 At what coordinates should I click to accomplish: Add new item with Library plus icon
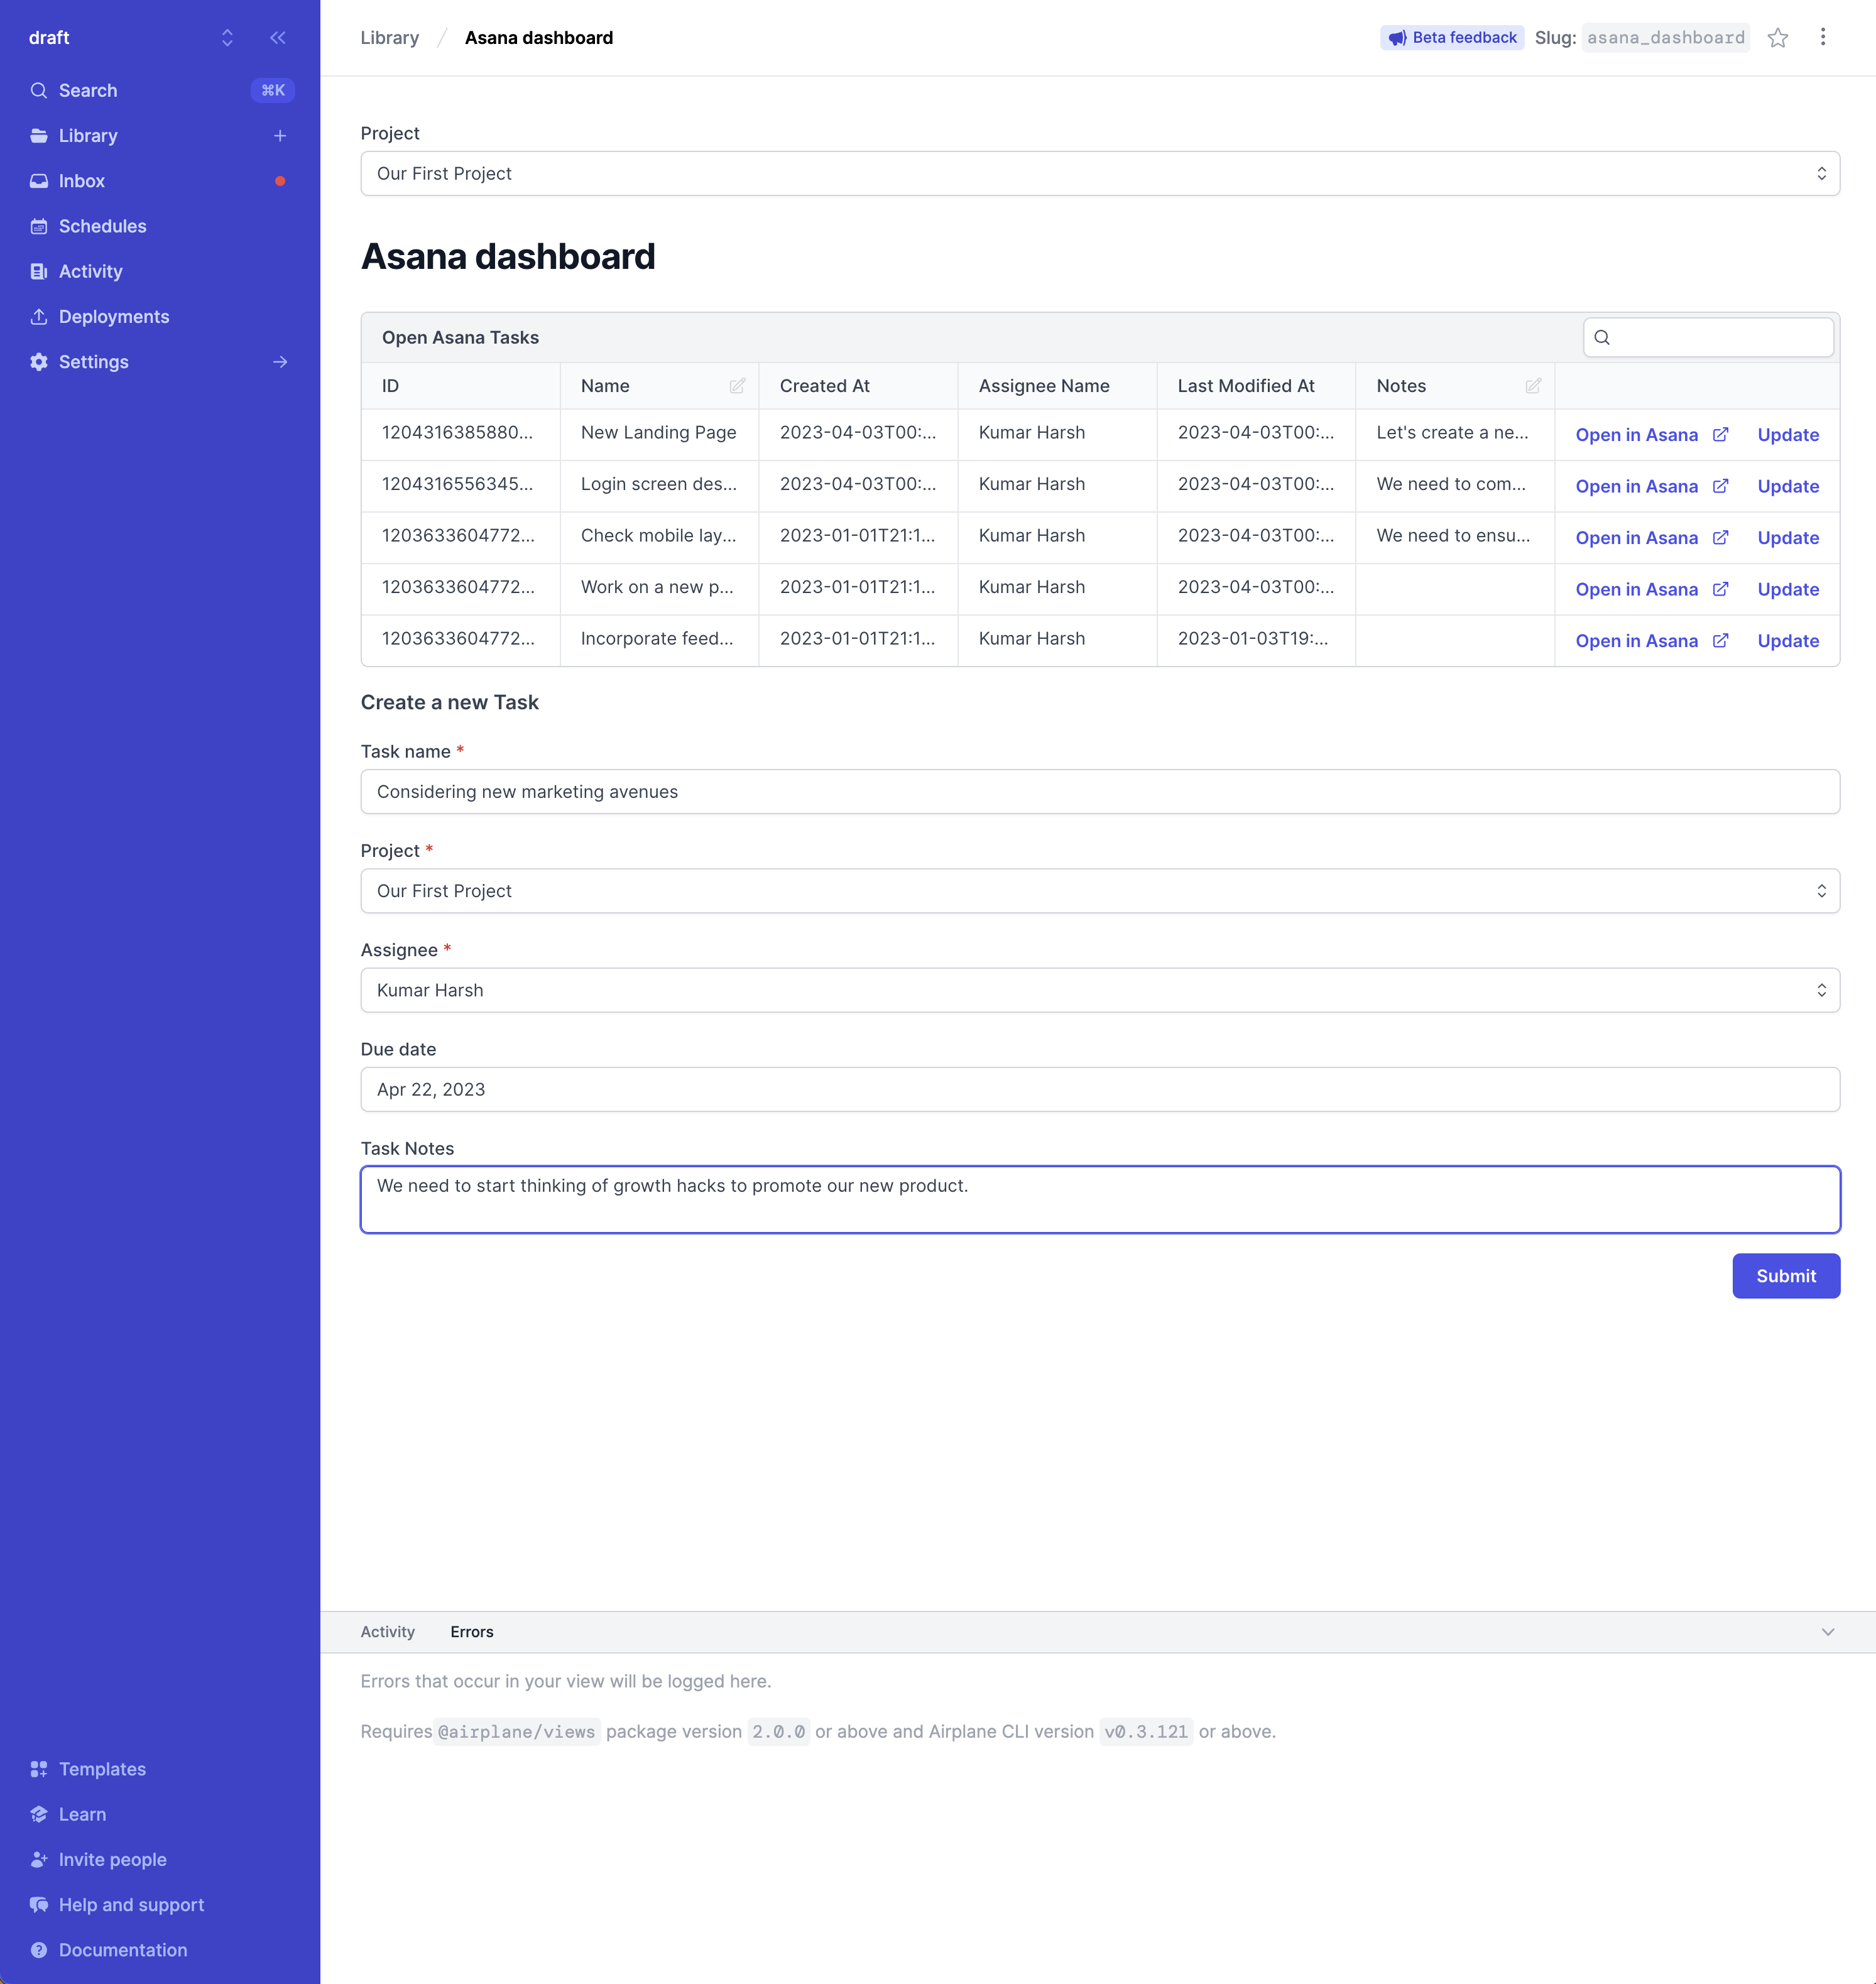tap(280, 136)
